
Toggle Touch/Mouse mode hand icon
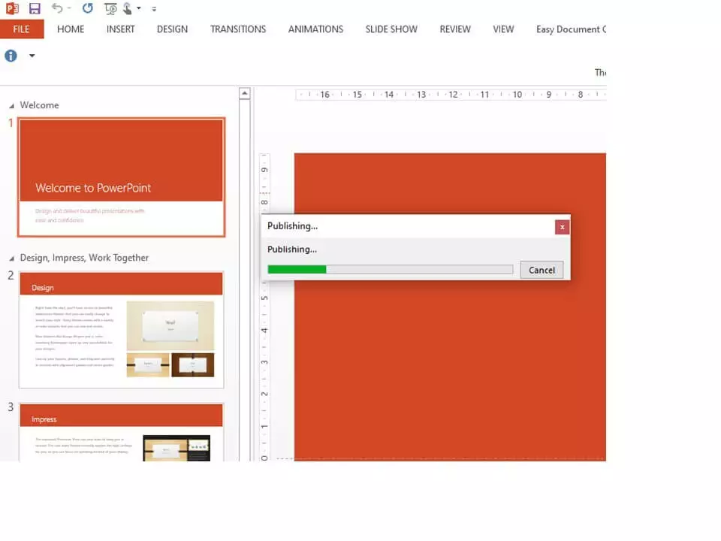click(x=128, y=8)
